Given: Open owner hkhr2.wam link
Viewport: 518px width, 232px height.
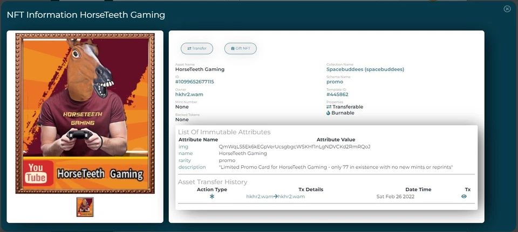Looking at the screenshot, I should (189, 94).
